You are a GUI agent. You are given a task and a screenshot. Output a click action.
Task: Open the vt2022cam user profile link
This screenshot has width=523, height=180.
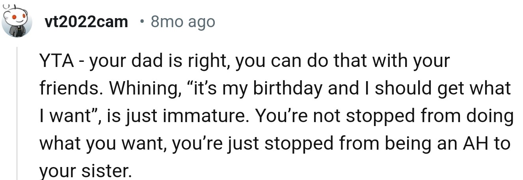tap(86, 22)
